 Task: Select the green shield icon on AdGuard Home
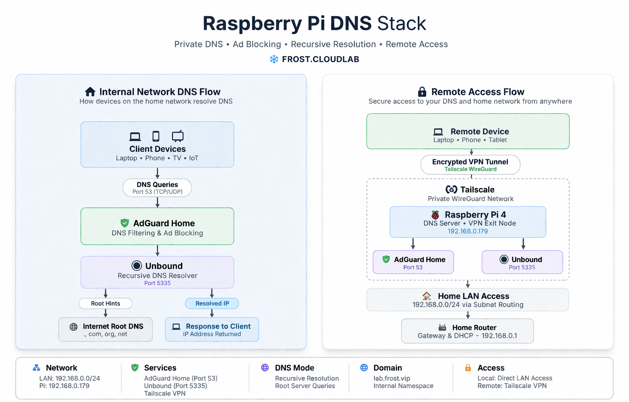[x=125, y=223]
